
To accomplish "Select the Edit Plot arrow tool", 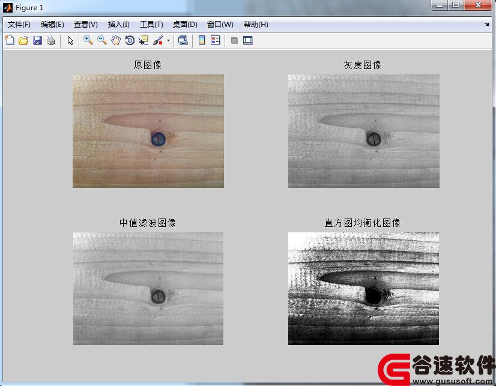I will pos(70,40).
